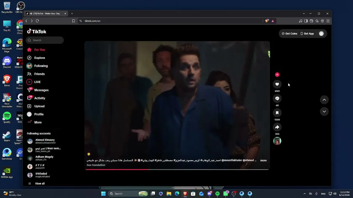This screenshot has height=198, width=353.
Task: Expand the More menu in the sidebar
Action: pyautogui.click(x=34, y=122)
